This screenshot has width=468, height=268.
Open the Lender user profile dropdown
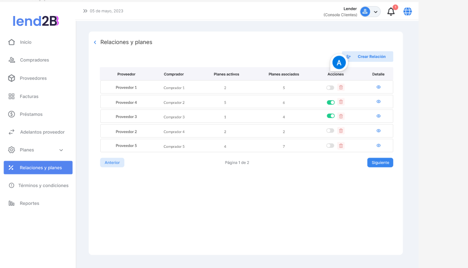[x=370, y=12]
